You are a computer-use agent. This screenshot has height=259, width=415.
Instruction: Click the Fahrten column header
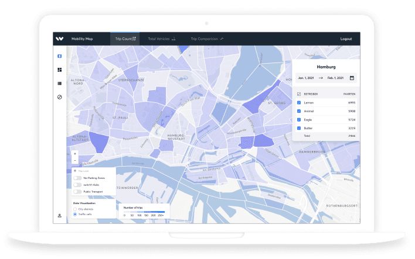point(349,94)
